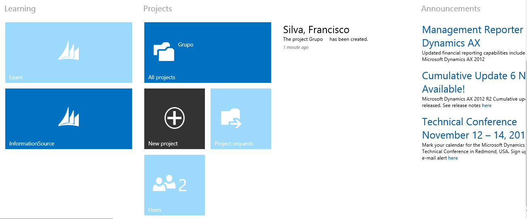Click the New project tile label

click(163, 143)
